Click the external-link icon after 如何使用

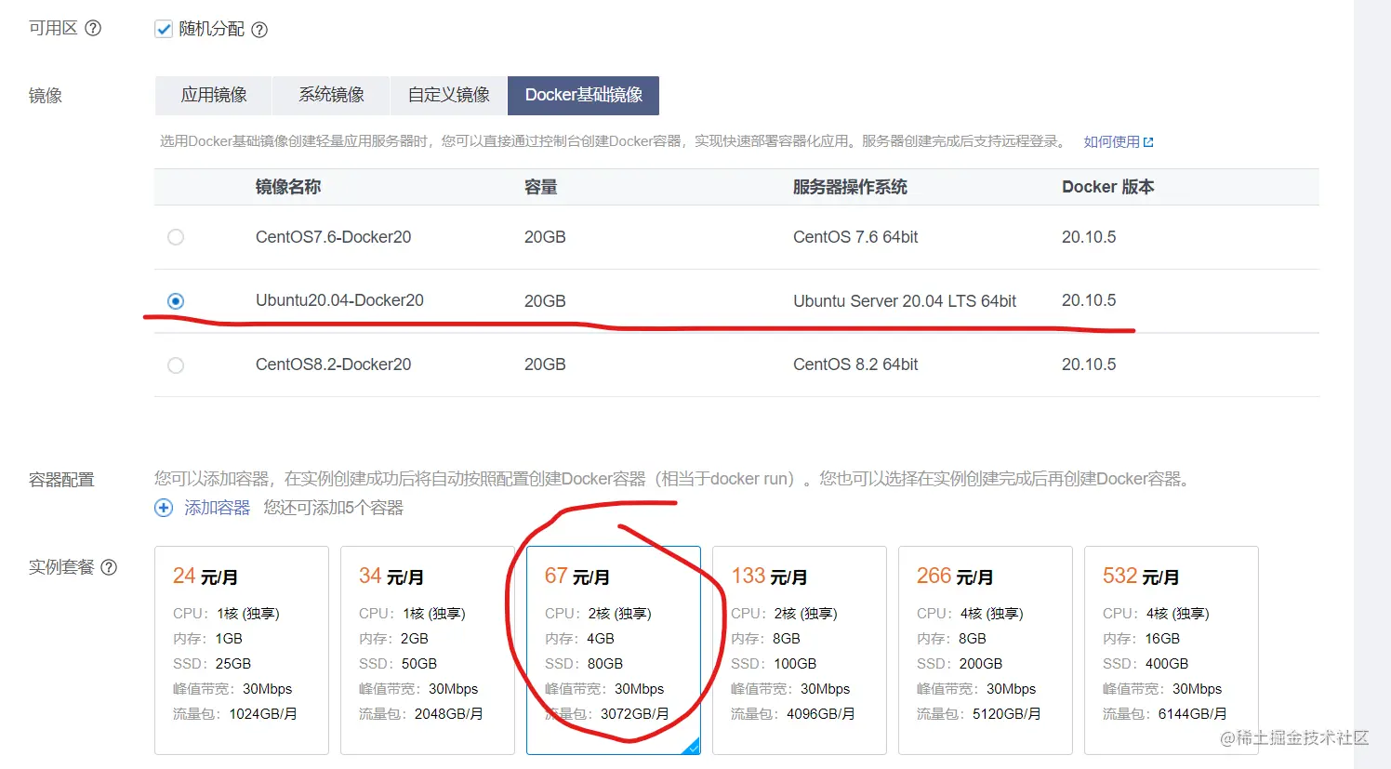(x=1150, y=140)
